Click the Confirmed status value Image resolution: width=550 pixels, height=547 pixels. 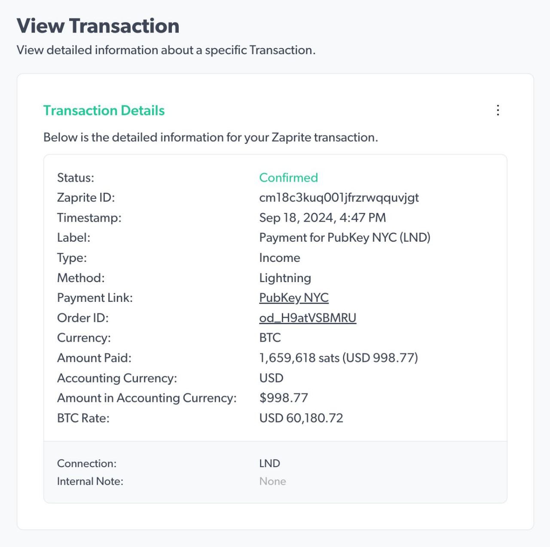coord(288,178)
